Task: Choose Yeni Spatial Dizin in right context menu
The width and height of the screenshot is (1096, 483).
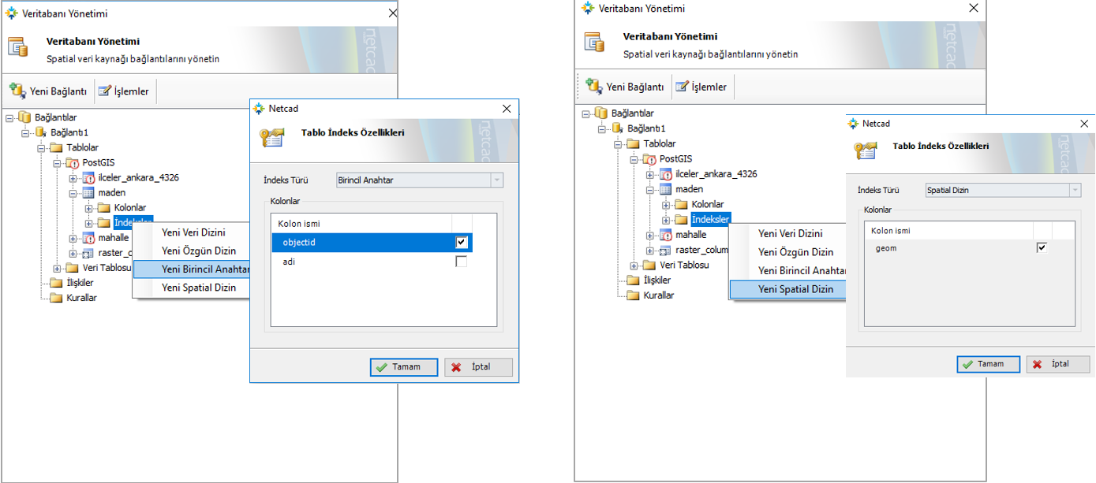Action: pos(787,289)
